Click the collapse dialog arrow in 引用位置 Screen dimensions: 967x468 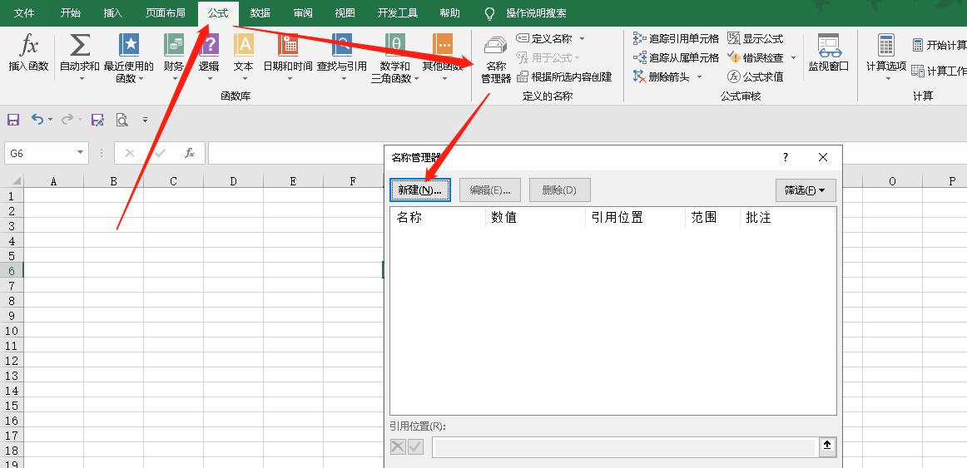coord(828,446)
